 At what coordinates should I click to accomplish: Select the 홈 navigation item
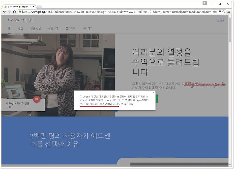pyautogui.click(x=9, y=28)
